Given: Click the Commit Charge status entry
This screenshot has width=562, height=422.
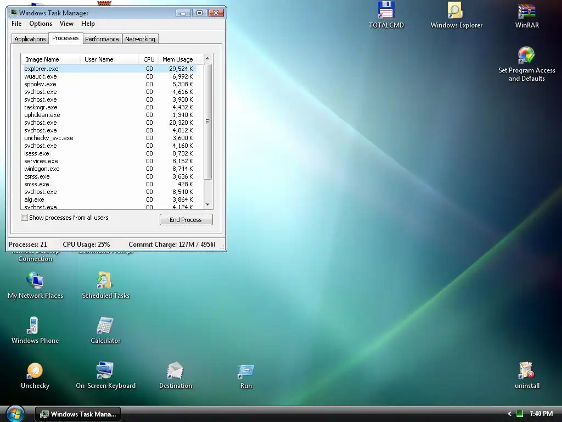Looking at the screenshot, I should [x=172, y=245].
